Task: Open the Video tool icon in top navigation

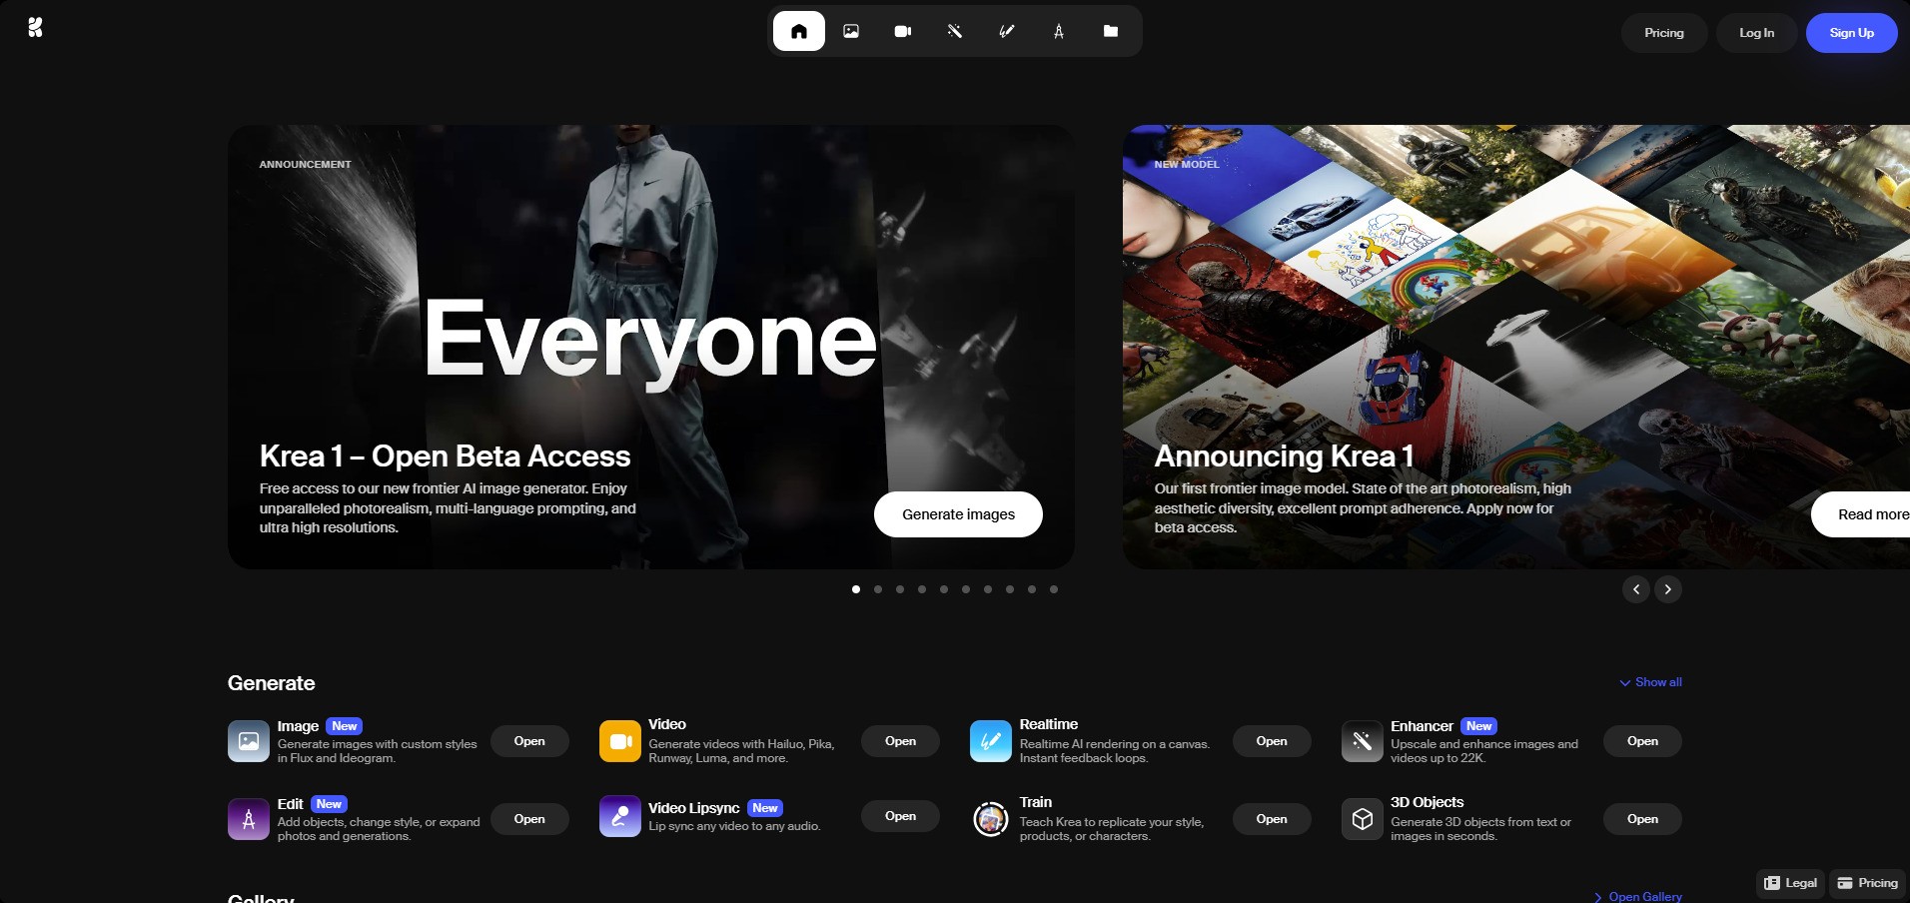Action: pos(903,31)
